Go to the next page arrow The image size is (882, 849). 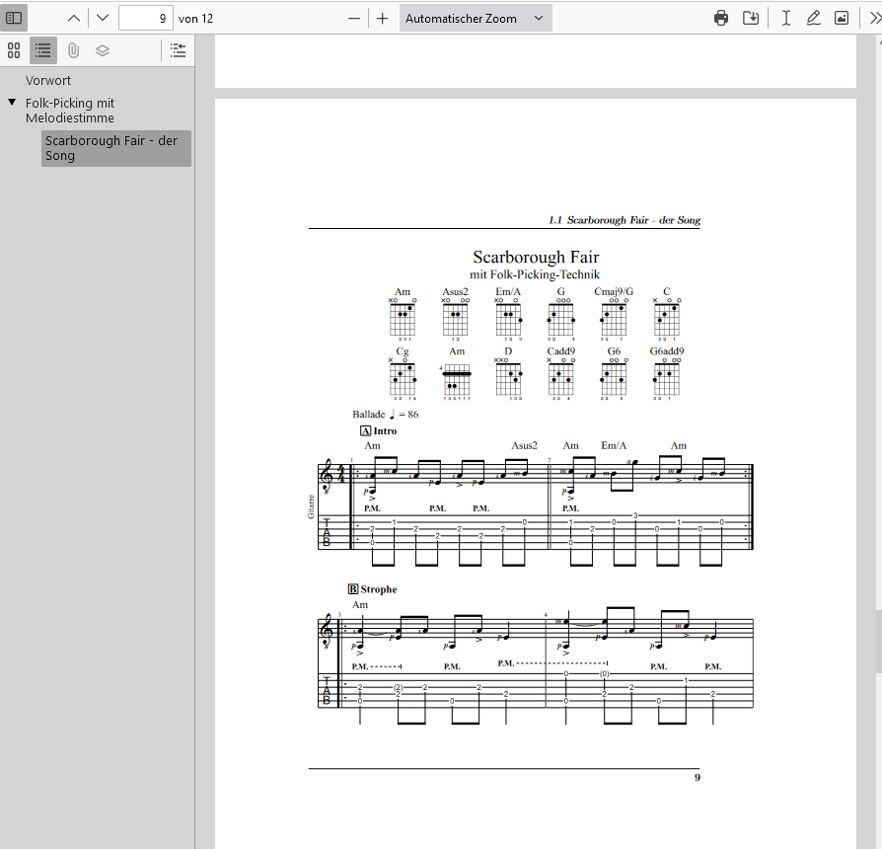click(x=103, y=18)
